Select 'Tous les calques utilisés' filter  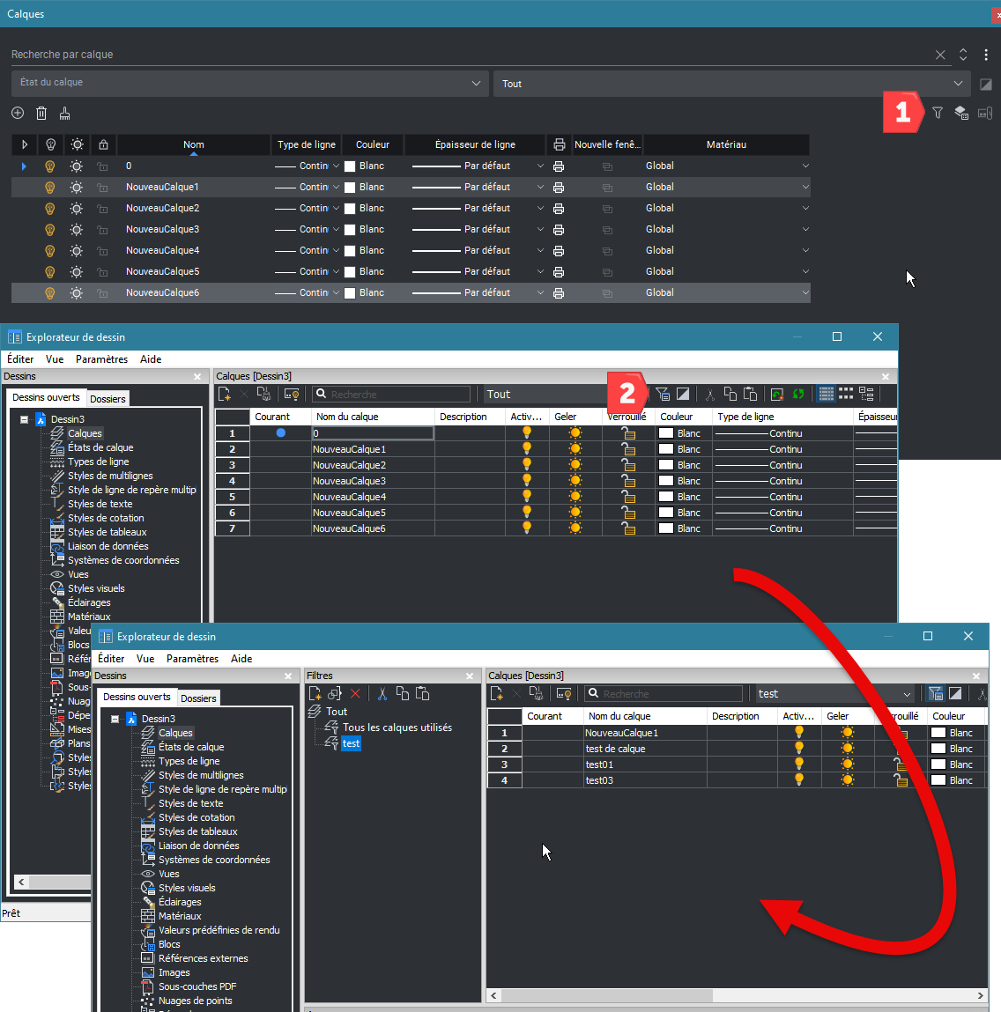[x=397, y=728]
